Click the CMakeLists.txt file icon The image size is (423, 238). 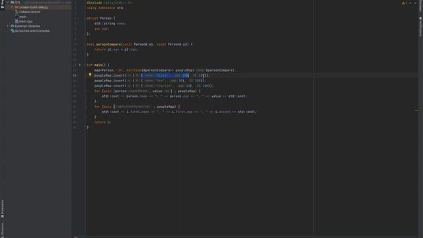[17, 12]
